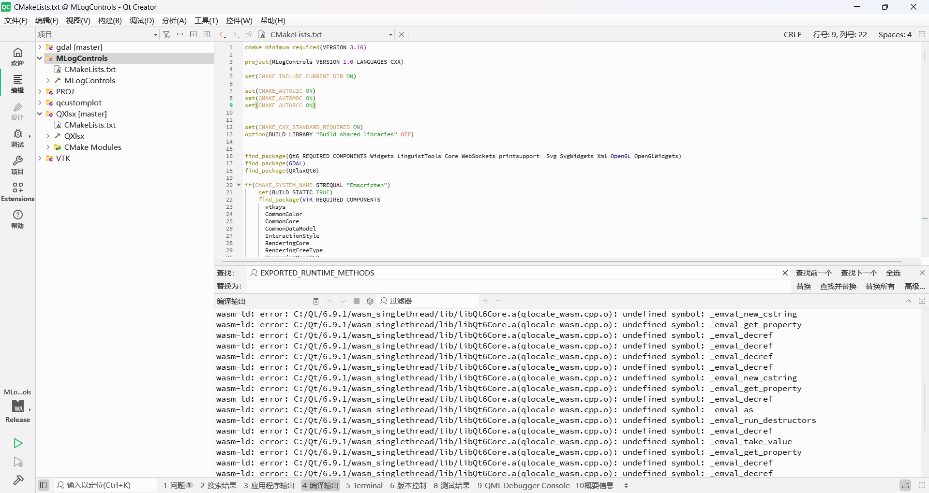The width and height of the screenshot is (929, 493).
Task: Switch to Edit mode in the sidebar
Action: (17, 84)
